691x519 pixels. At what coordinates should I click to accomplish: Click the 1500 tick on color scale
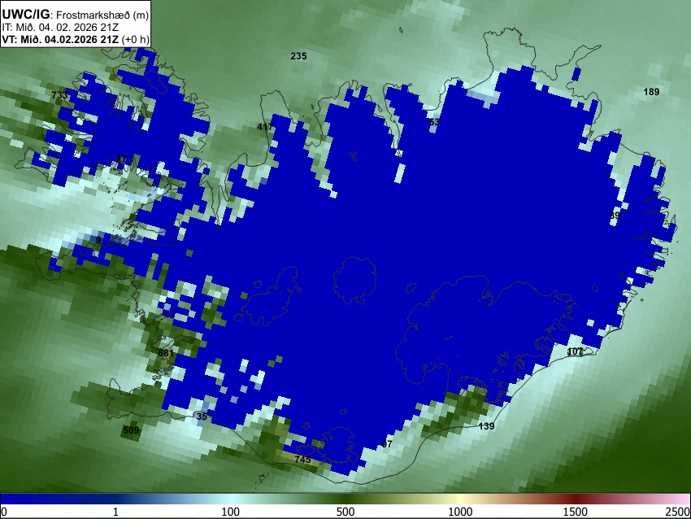[x=575, y=512]
